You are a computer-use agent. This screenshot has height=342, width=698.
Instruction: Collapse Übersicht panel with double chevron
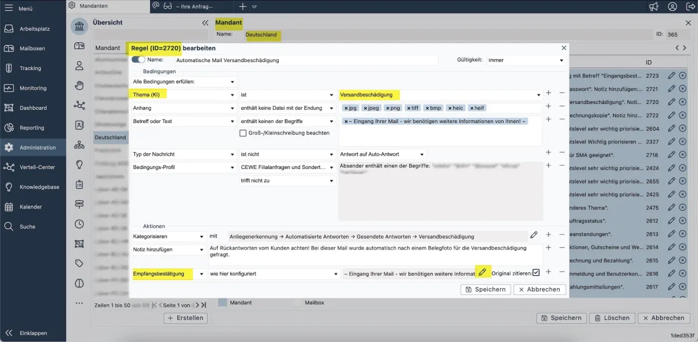pos(205,23)
